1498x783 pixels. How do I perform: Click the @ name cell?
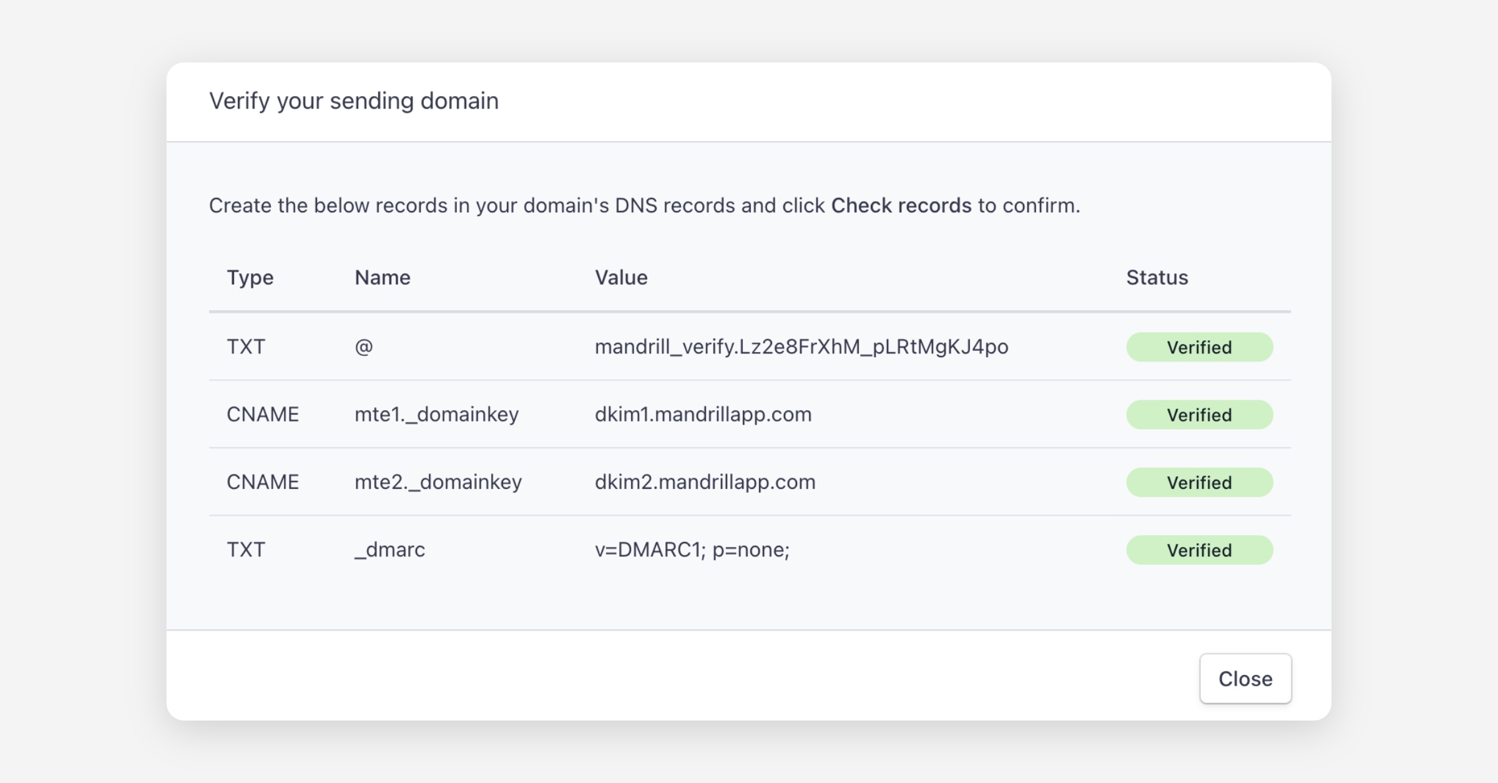click(x=364, y=347)
